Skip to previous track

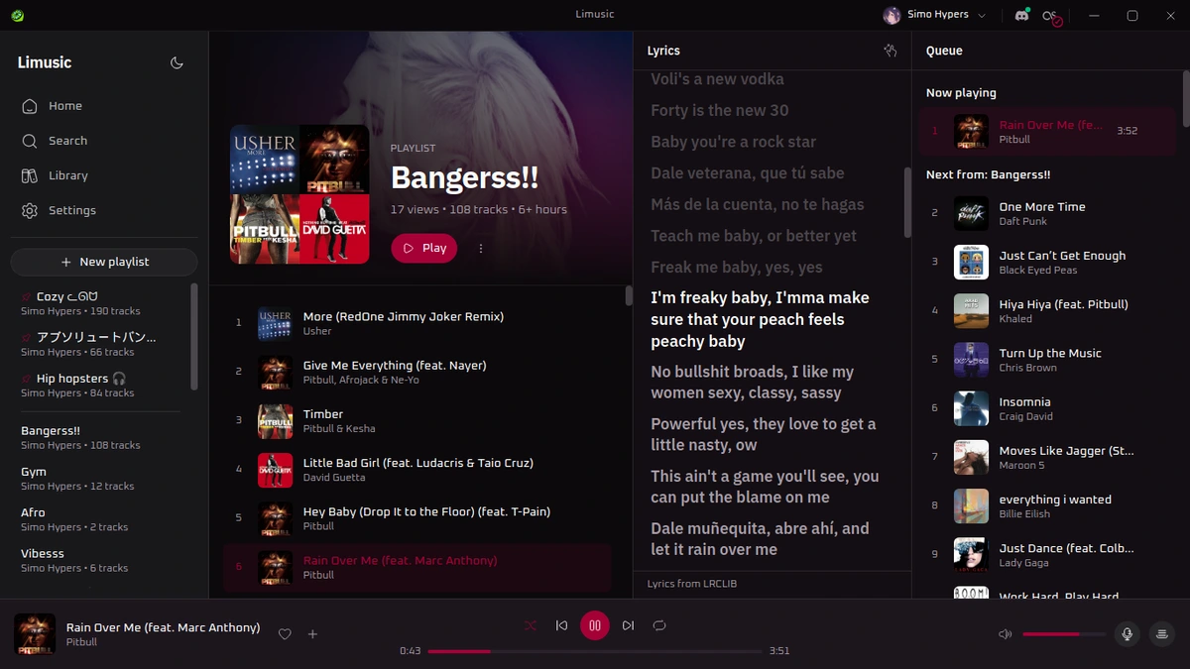pyautogui.click(x=561, y=625)
